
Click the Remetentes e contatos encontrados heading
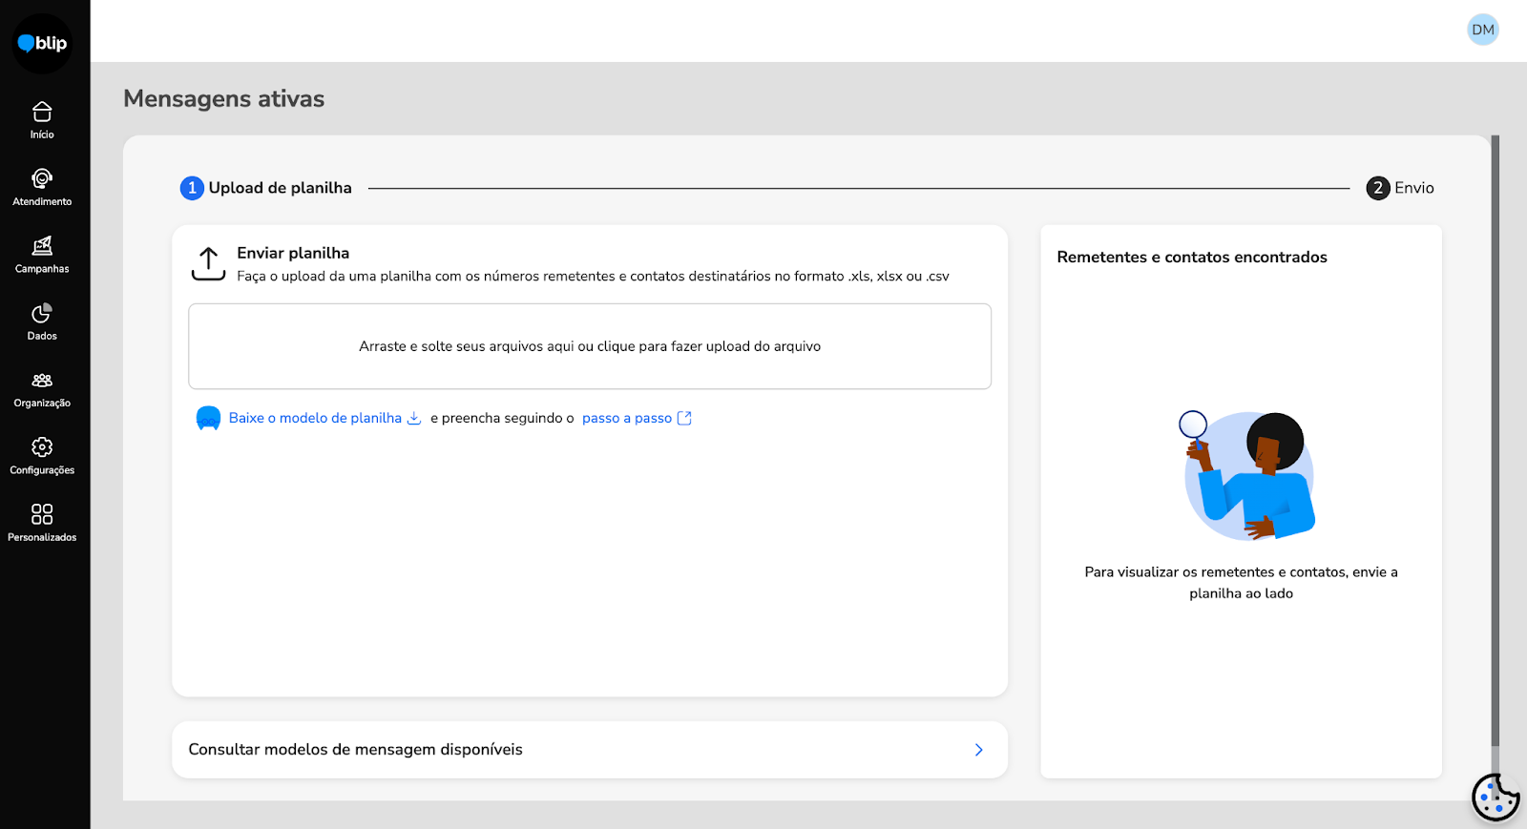point(1192,257)
